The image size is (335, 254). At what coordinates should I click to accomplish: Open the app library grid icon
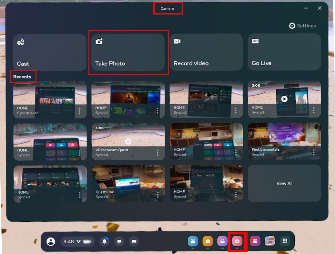pyautogui.click(x=285, y=241)
